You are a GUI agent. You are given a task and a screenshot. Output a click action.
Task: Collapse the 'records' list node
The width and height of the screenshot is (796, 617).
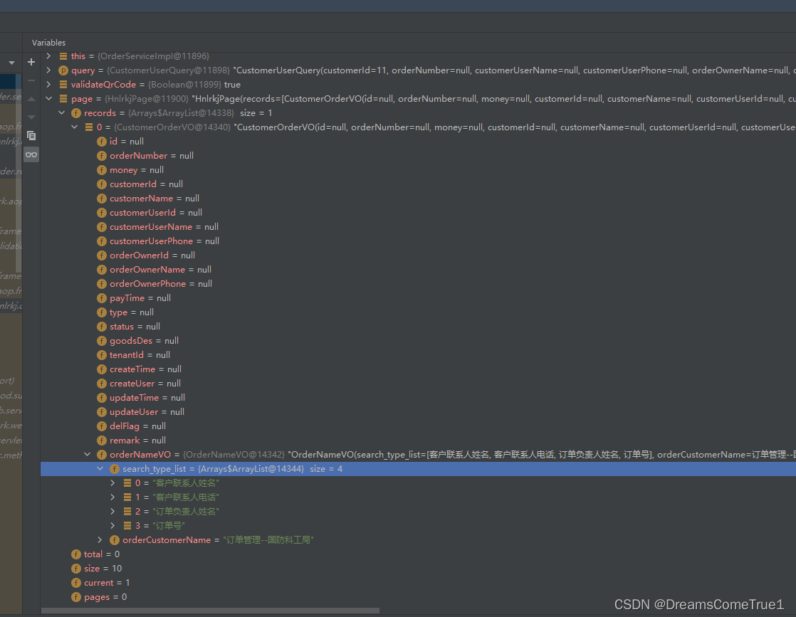point(61,112)
